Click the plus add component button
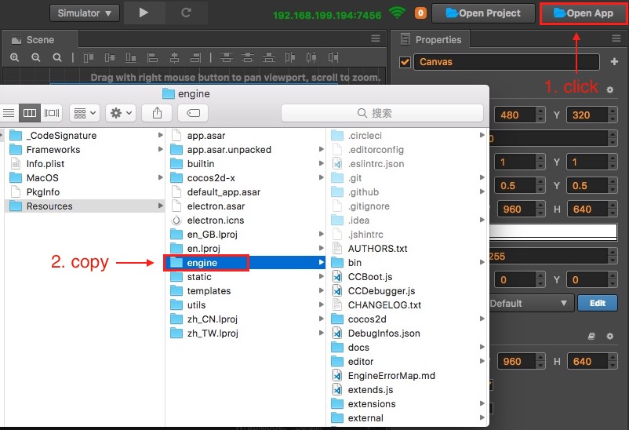 [614, 62]
